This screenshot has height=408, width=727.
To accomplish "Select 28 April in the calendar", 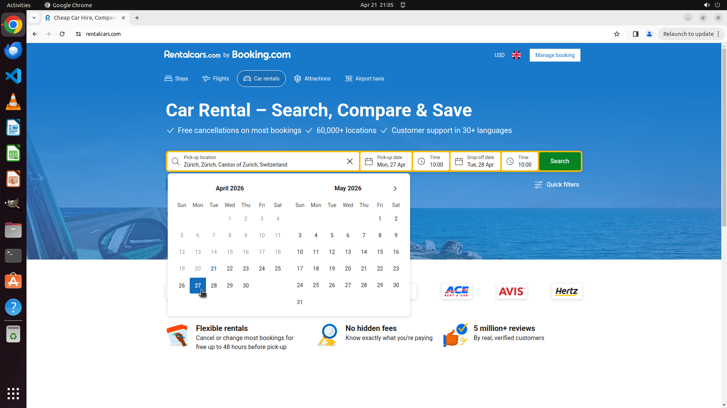I will 214,286.
